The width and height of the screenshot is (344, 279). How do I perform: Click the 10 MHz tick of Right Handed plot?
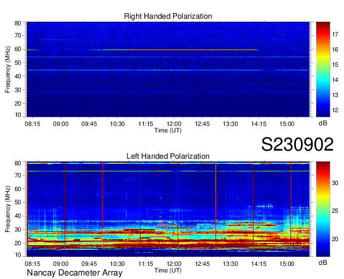[18, 115]
